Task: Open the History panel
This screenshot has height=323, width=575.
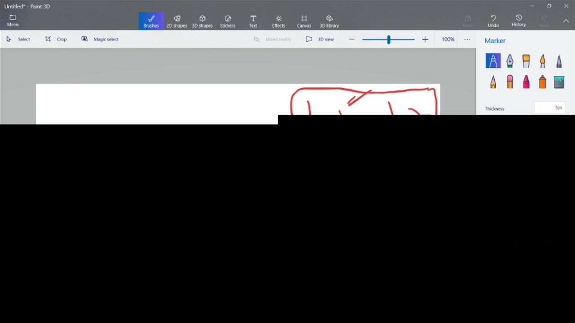Action: click(518, 21)
